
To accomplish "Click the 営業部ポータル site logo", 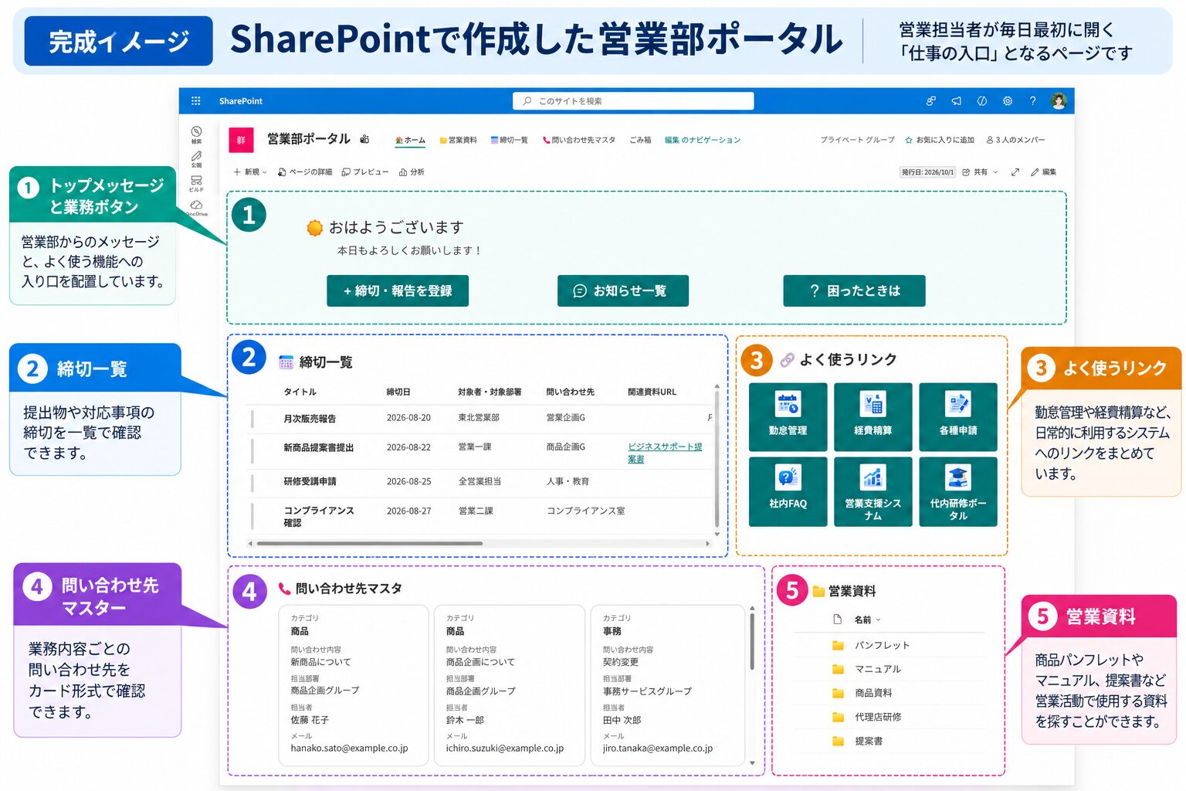I will click(x=241, y=140).
